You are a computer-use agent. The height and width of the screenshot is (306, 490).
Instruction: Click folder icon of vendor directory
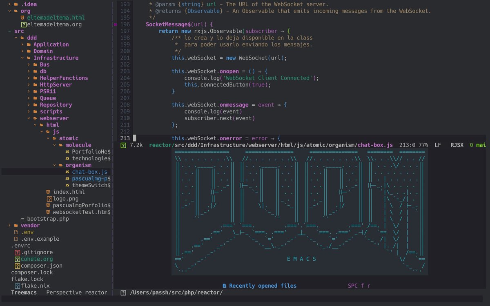click(x=16, y=226)
